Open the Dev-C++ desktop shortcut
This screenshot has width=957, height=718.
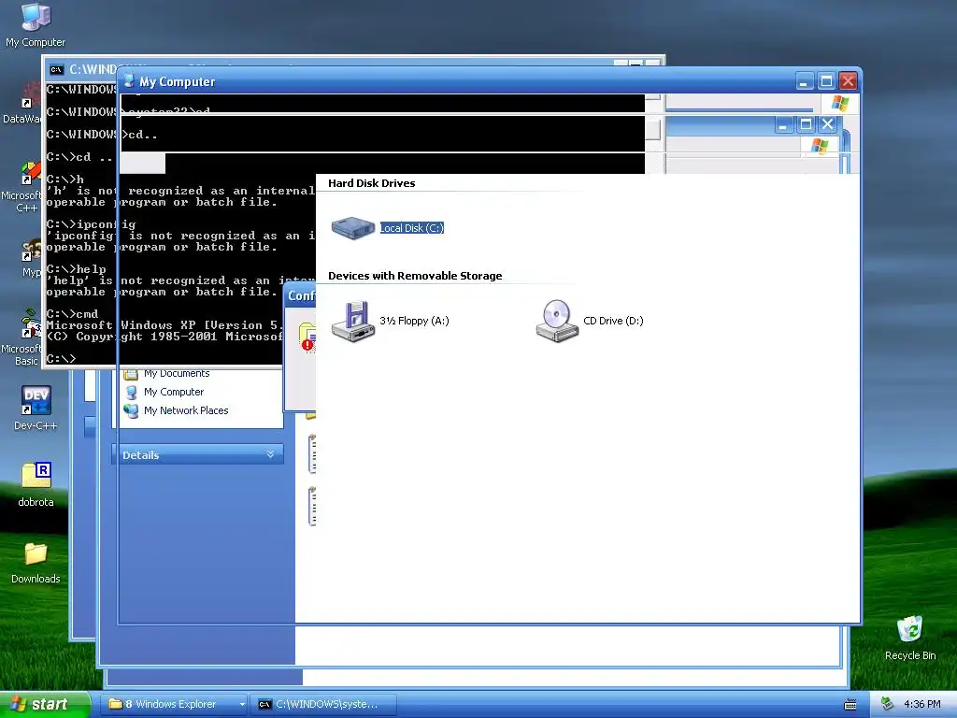click(x=36, y=408)
